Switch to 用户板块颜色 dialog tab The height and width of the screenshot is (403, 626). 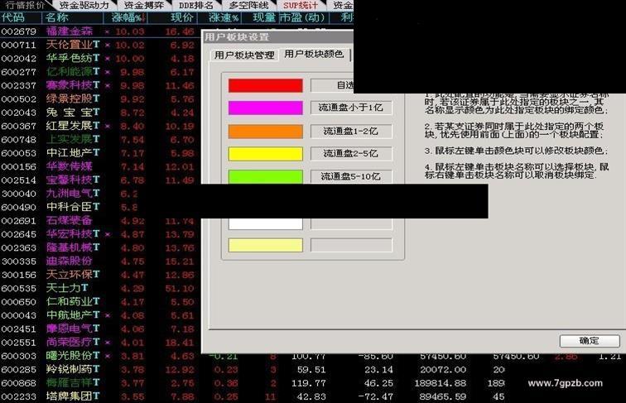pyautogui.click(x=314, y=55)
